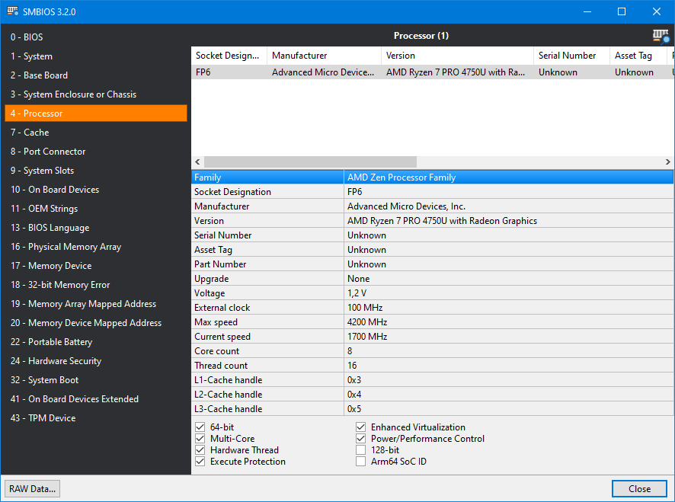Select the 4 - Processor entry

96,114
